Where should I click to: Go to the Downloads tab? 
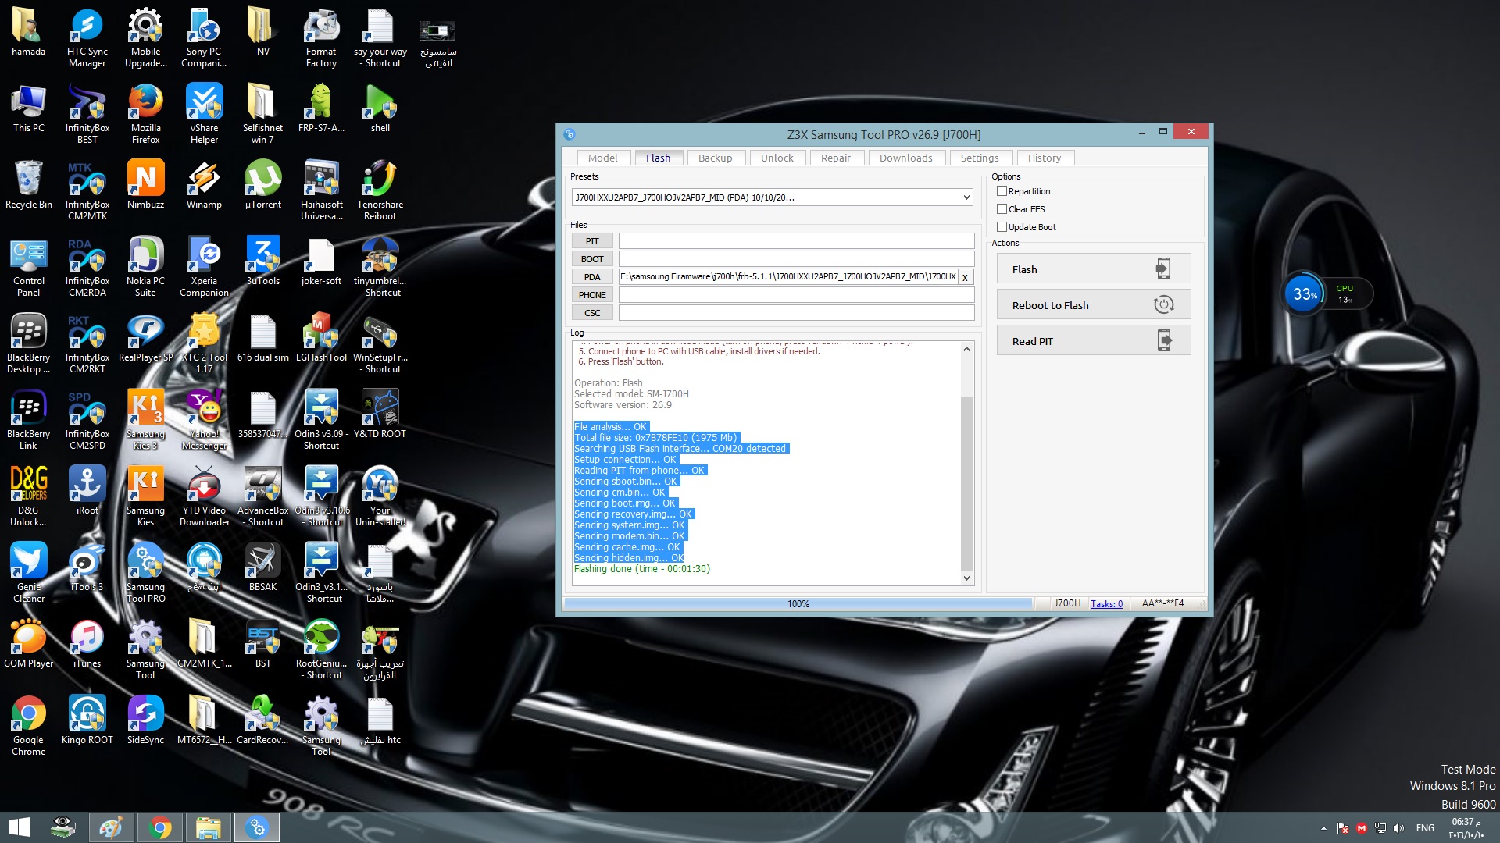(905, 158)
